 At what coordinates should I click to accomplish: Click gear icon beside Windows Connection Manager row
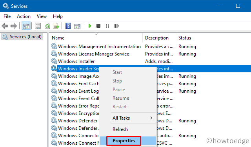[54, 135]
